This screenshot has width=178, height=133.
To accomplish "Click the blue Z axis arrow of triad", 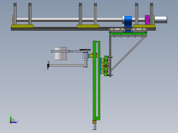I will [14, 122].
